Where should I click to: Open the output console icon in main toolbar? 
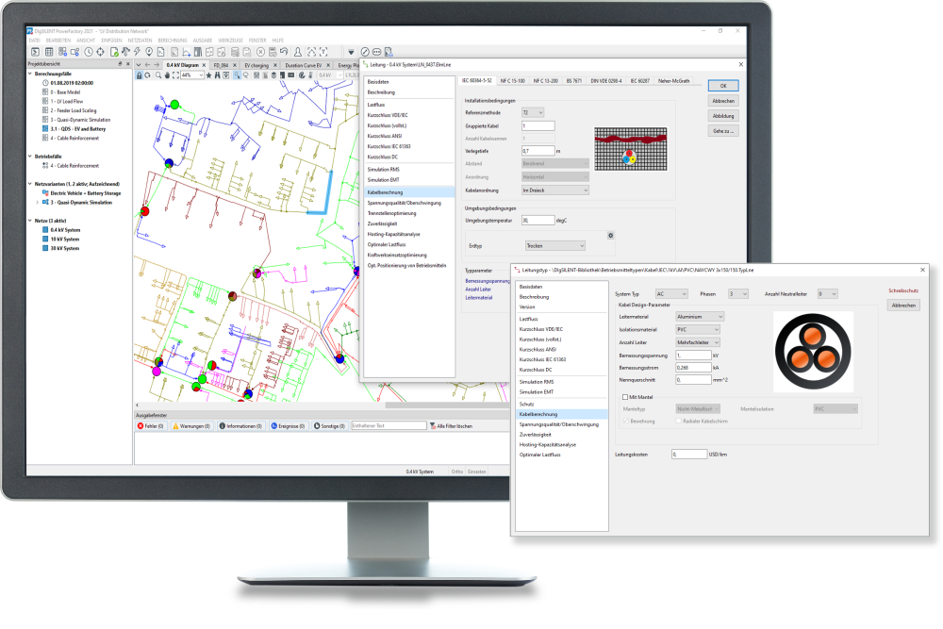tap(36, 52)
